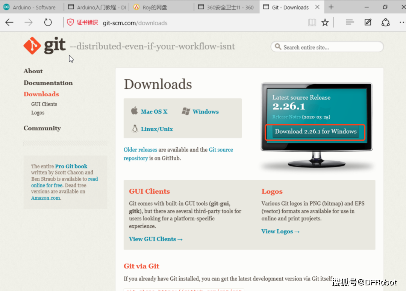Image resolution: width=406 pixels, height=291 pixels.
Task: Click the git logo diamond icon
Action: 32,45
